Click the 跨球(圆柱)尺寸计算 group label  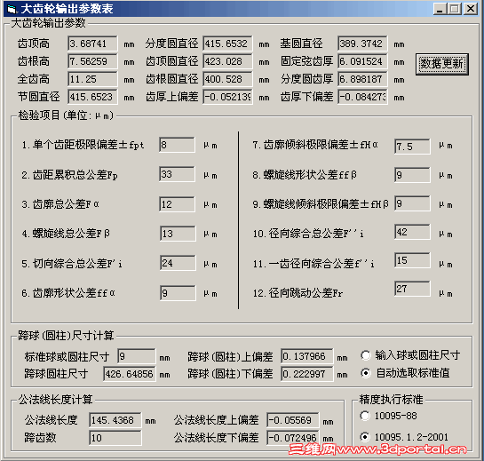tap(66, 336)
